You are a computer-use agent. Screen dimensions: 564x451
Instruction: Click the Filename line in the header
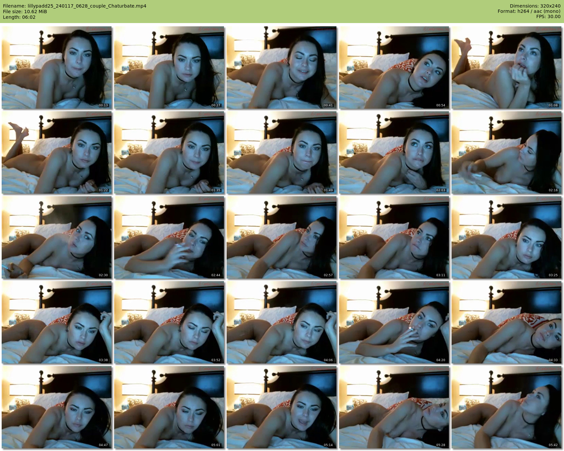75,6
